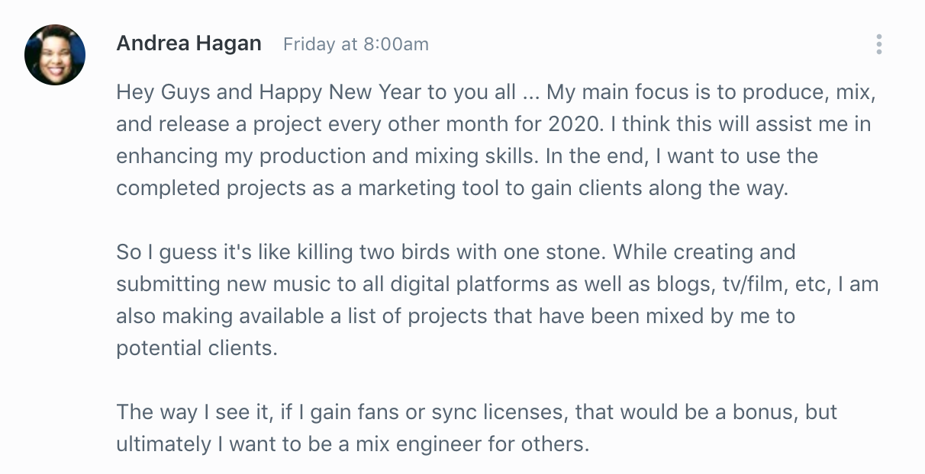This screenshot has width=925, height=474.
Task: Open Andrea Hagan's profile via name
Action: point(189,43)
